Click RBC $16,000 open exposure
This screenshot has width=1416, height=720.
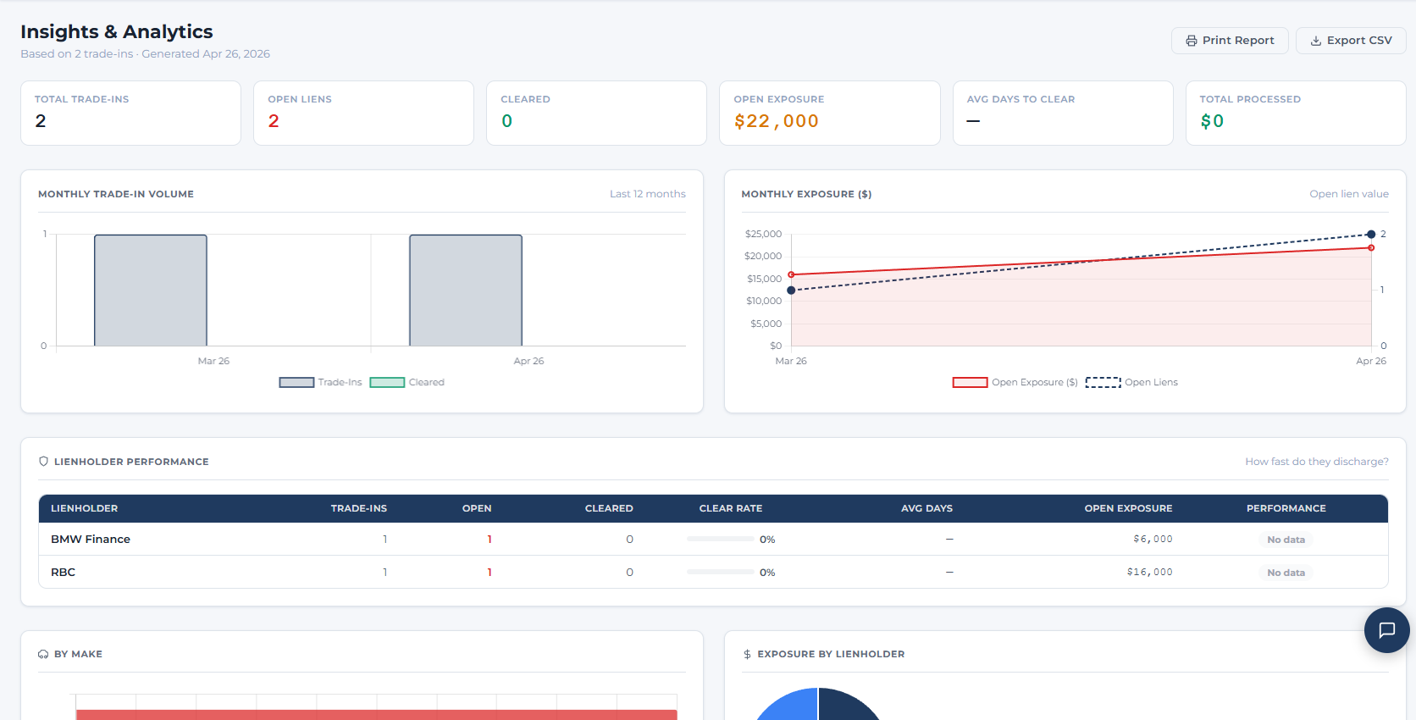click(1149, 572)
